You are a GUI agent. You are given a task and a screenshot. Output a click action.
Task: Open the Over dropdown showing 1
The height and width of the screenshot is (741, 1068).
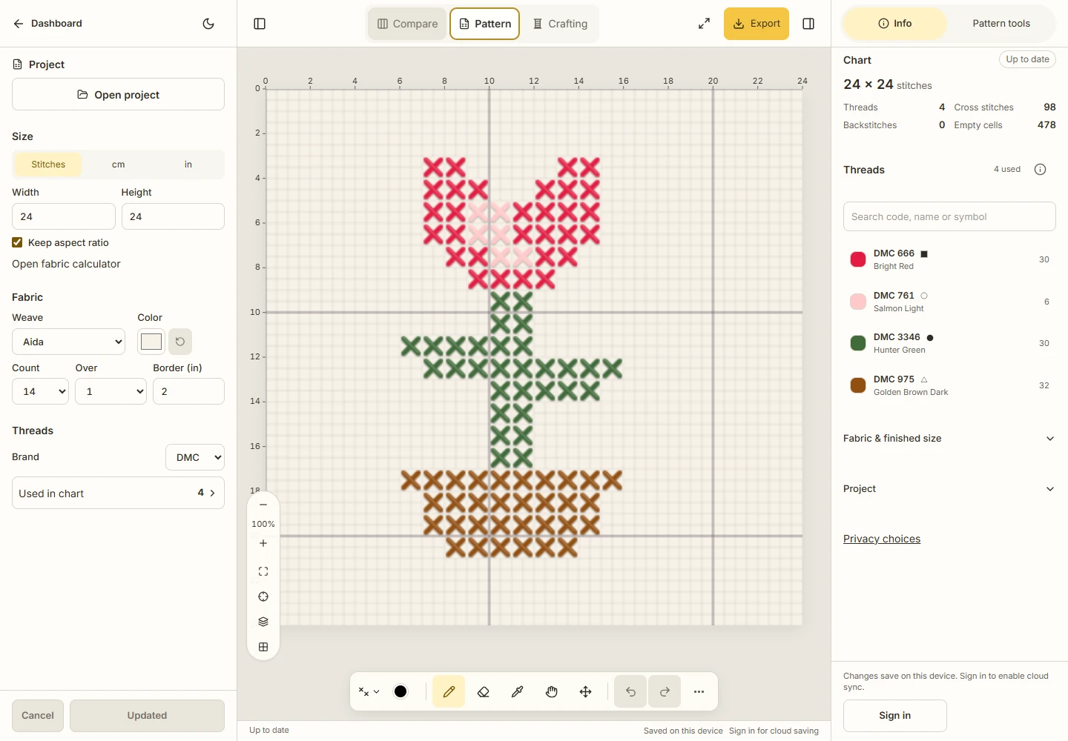coord(111,391)
